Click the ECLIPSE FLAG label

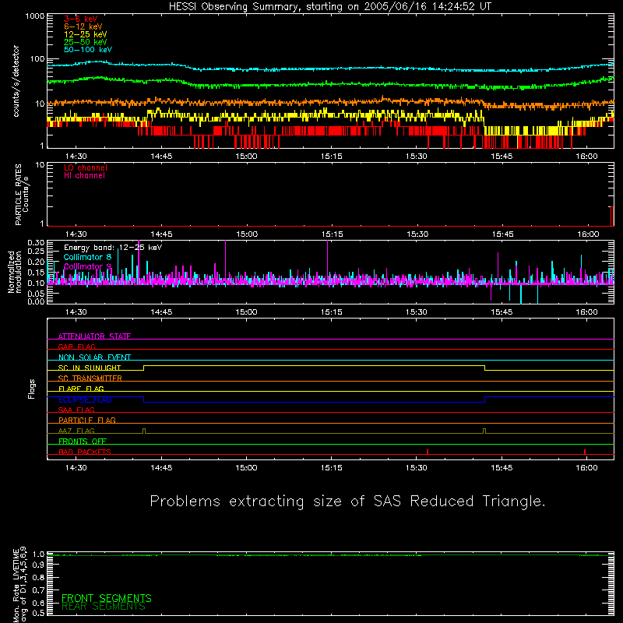[x=85, y=399]
